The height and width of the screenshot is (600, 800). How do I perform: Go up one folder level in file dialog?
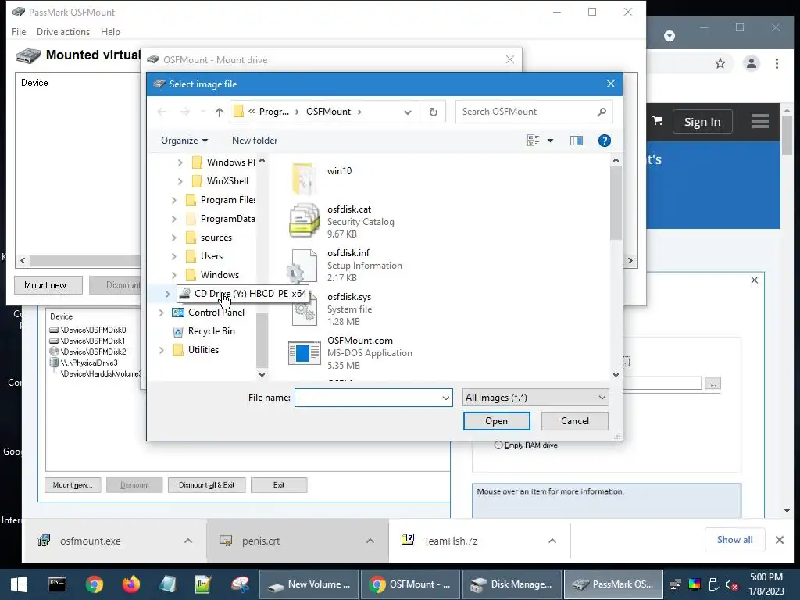click(x=220, y=112)
